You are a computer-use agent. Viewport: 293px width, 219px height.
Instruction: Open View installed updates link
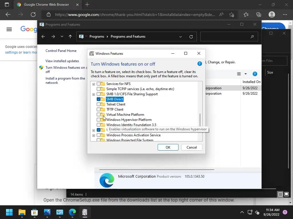click(x=62, y=61)
